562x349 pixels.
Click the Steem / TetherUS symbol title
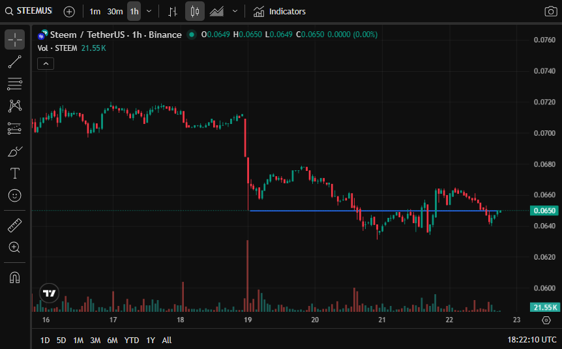pyautogui.click(x=116, y=35)
